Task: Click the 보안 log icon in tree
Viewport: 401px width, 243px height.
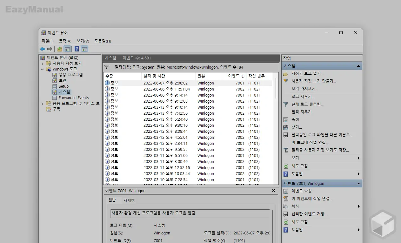Action: (55, 80)
